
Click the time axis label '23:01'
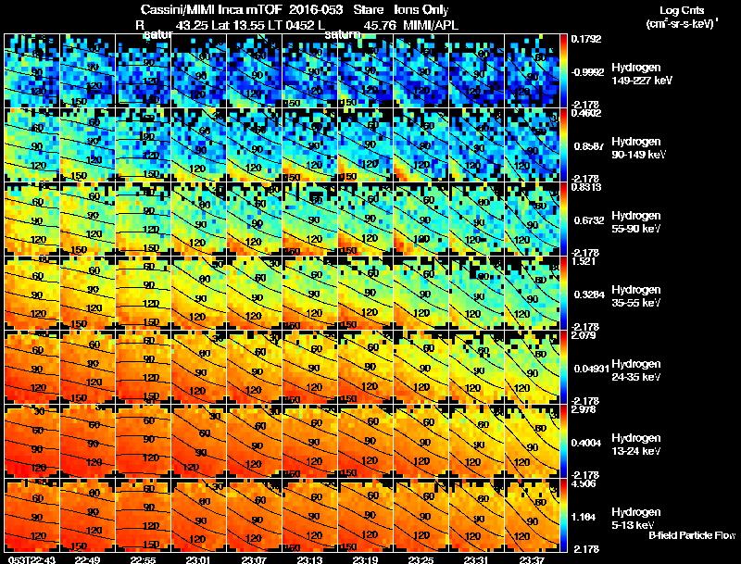[x=198, y=559]
